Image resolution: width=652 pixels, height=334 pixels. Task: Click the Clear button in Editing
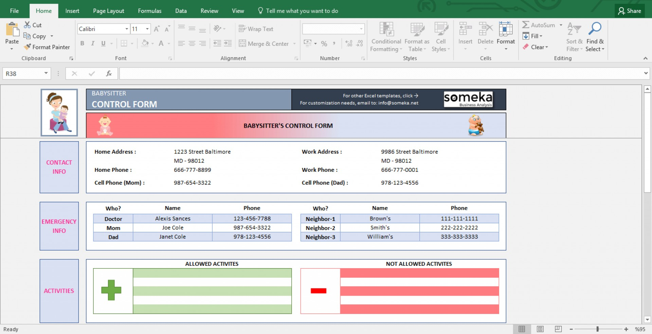point(536,47)
